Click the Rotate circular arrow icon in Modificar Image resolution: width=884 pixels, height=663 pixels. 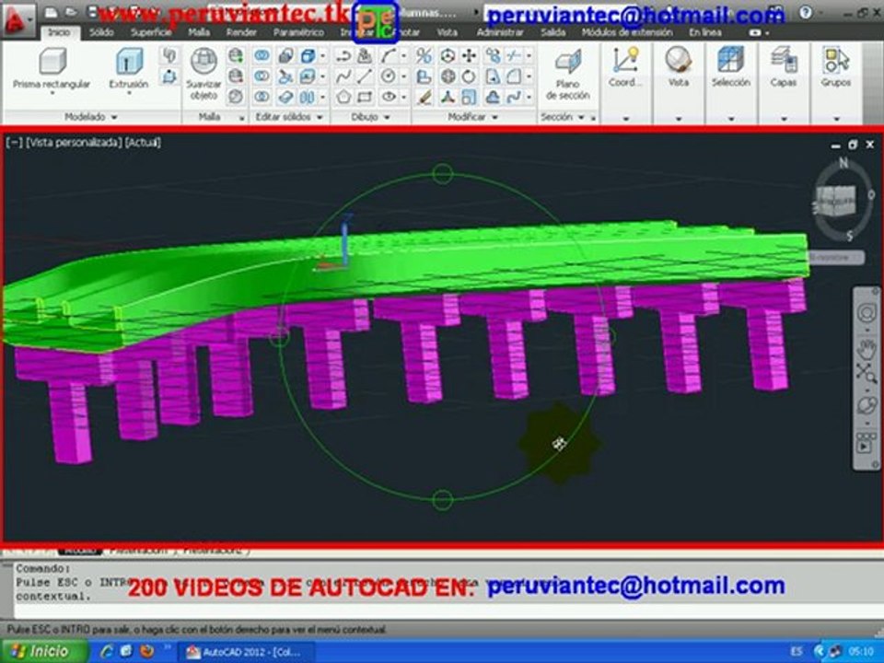[469, 76]
